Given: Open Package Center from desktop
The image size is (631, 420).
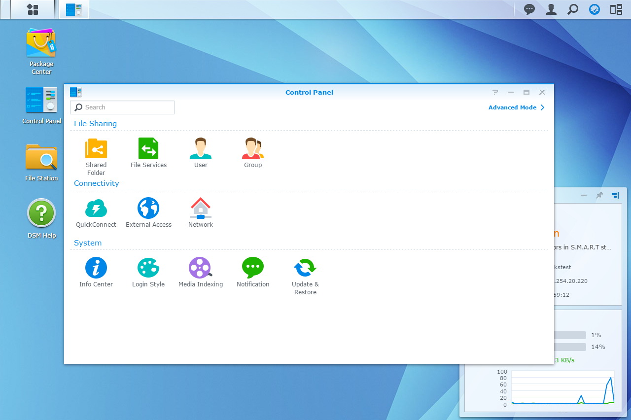Looking at the screenshot, I should pyautogui.click(x=41, y=44).
